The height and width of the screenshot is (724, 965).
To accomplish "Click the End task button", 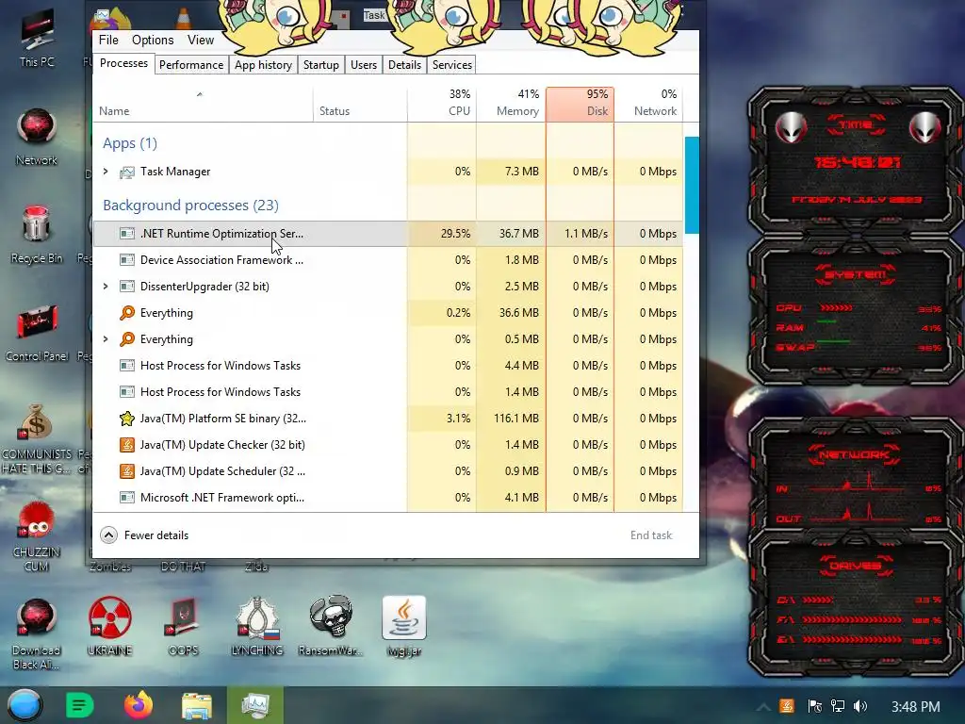I will click(x=651, y=535).
